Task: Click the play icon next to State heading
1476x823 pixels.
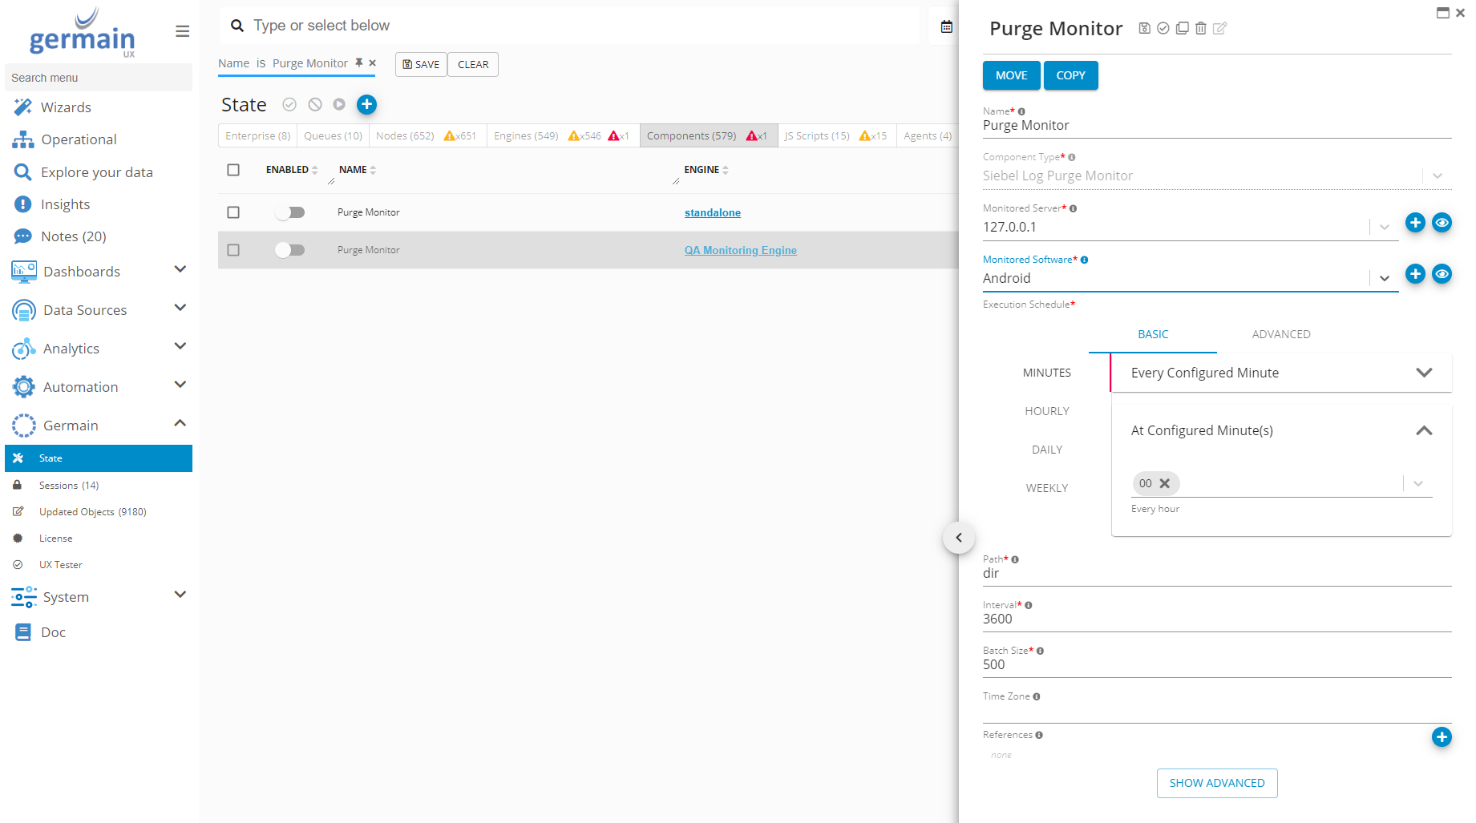Action: tap(339, 104)
